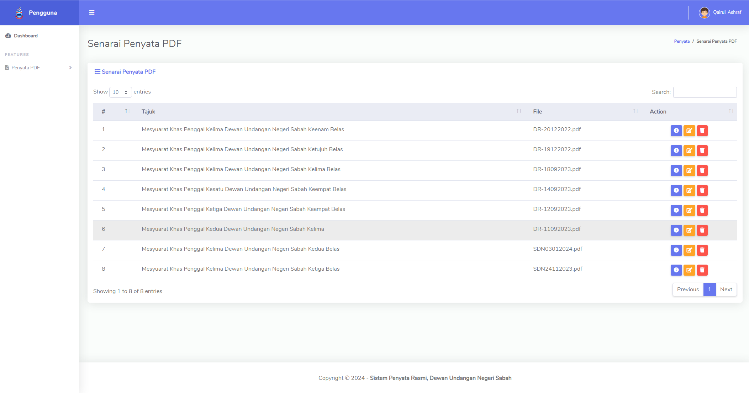Click the Penyata breadcrumb link
The width and height of the screenshot is (749, 393).
[x=681, y=41]
